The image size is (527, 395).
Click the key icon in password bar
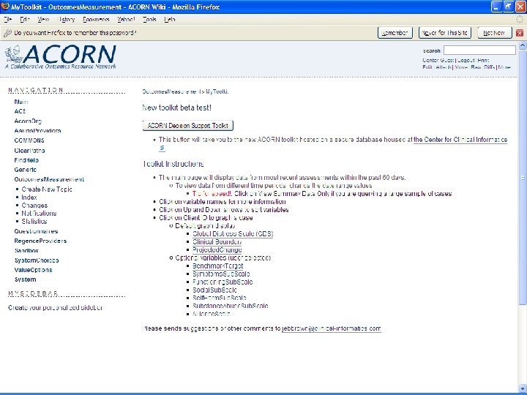[7, 33]
